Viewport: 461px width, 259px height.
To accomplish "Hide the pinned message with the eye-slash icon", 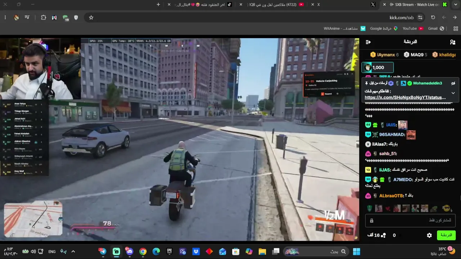I will 453,83.
